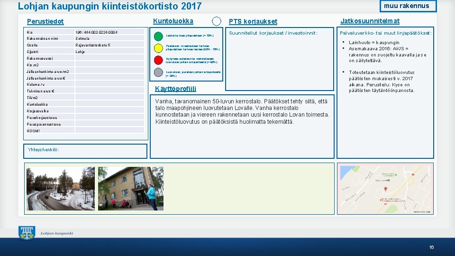The width and height of the screenshot is (455, 256).
Task: Select the Solmula building name value
Action: pos(82,38)
